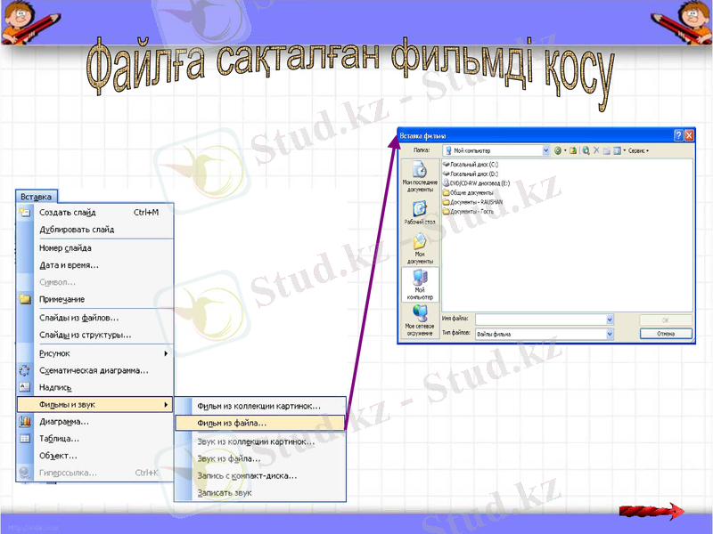713x534 pixels.
Task: Click Мое сетевое окружение sidebar icon
Action: pos(422,318)
